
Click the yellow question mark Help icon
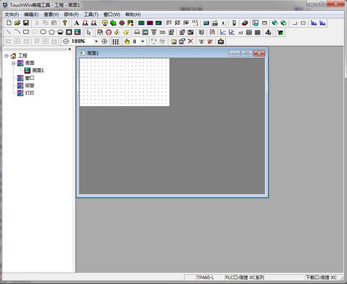[65, 23]
